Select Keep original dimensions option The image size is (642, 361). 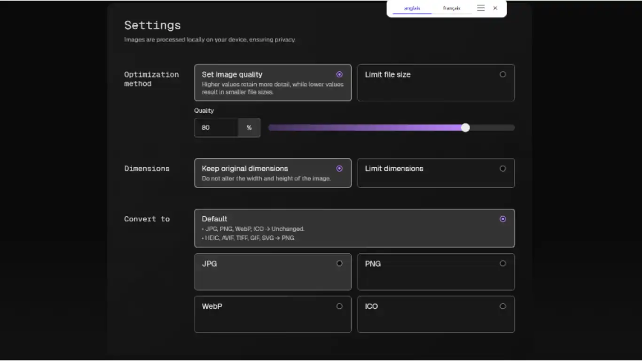273,173
